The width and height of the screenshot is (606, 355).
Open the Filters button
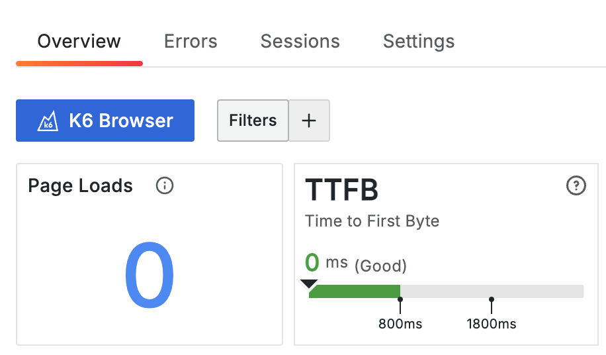point(253,121)
